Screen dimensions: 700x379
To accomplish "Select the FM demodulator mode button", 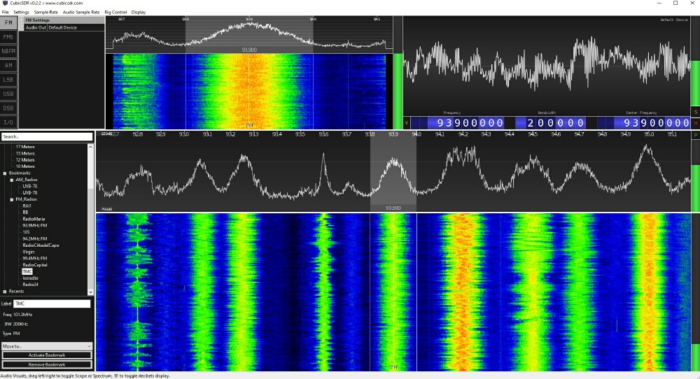I will [8, 23].
